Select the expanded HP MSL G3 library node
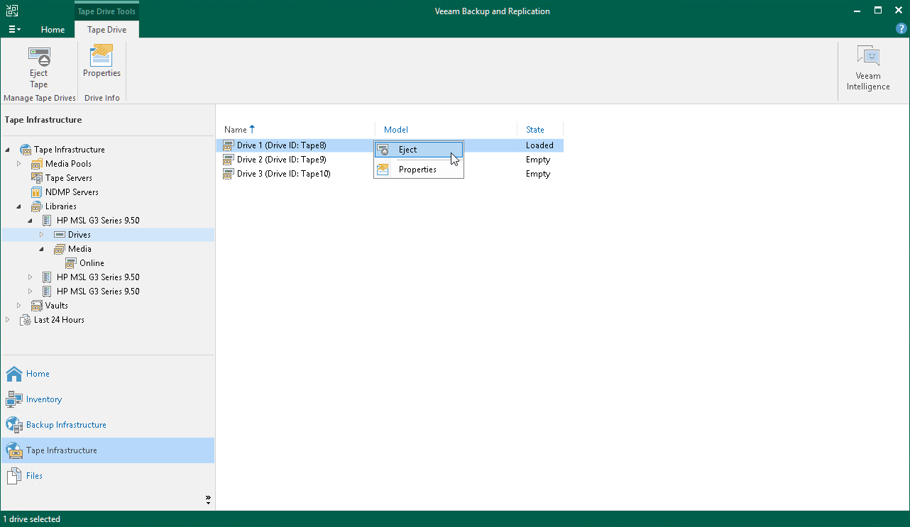This screenshot has width=910, height=527. point(98,221)
